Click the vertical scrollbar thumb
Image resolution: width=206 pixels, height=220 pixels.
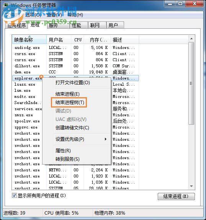(191, 83)
